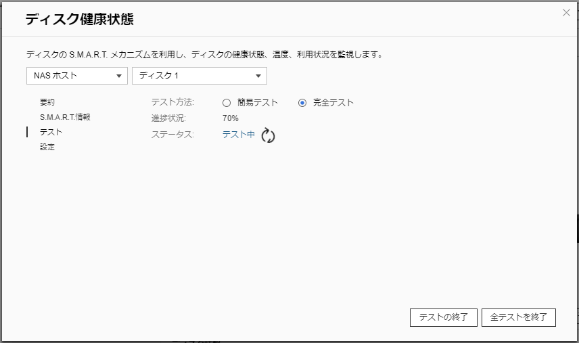Screen dimensions: 579x343
Task: Click the arrow on the NAS ホスト box
Action: 119,76
